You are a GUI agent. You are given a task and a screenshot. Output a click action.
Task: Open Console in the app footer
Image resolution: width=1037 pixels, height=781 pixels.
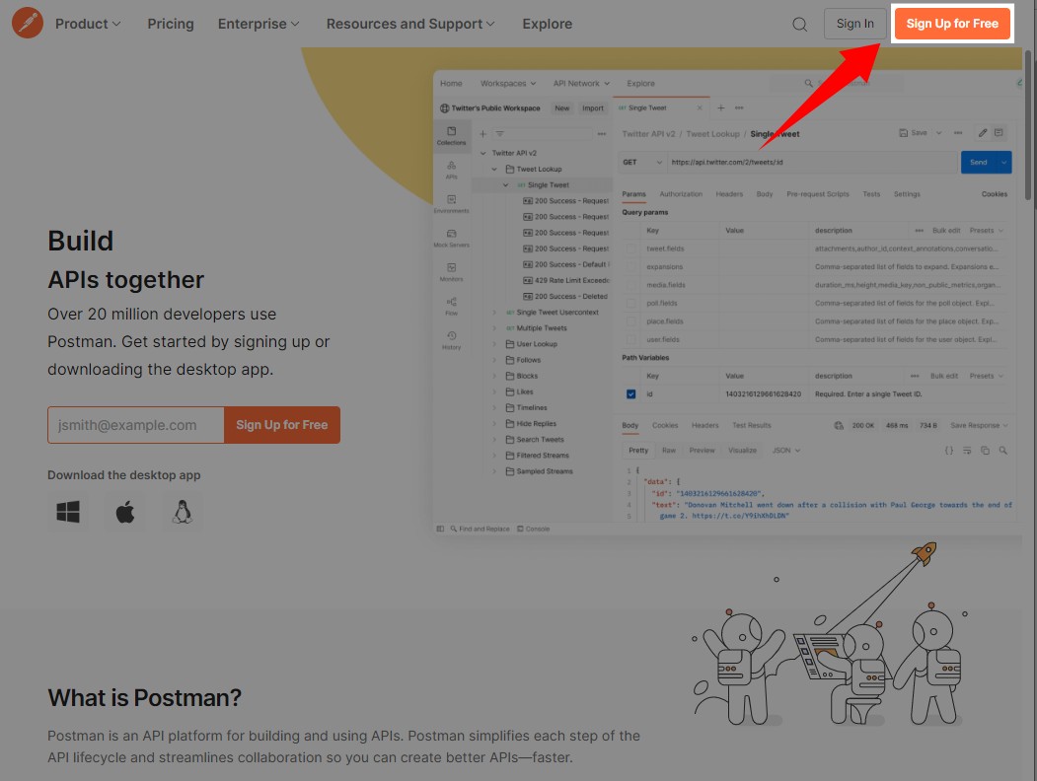[533, 529]
